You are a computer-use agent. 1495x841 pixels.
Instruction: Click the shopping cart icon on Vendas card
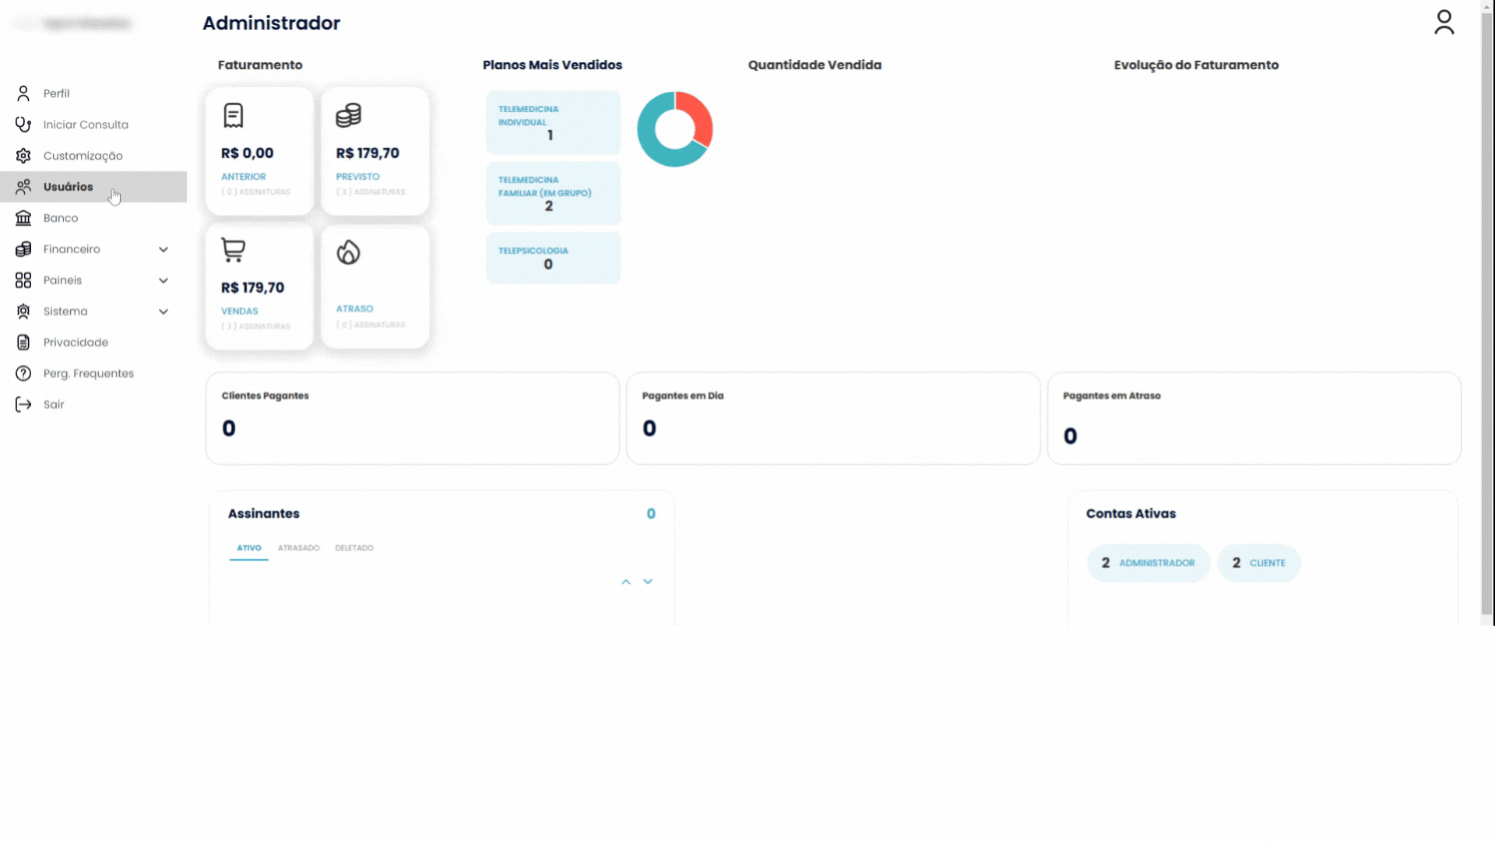233,250
